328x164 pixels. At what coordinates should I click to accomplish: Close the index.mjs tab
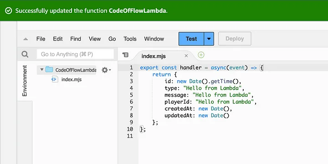(x=186, y=56)
